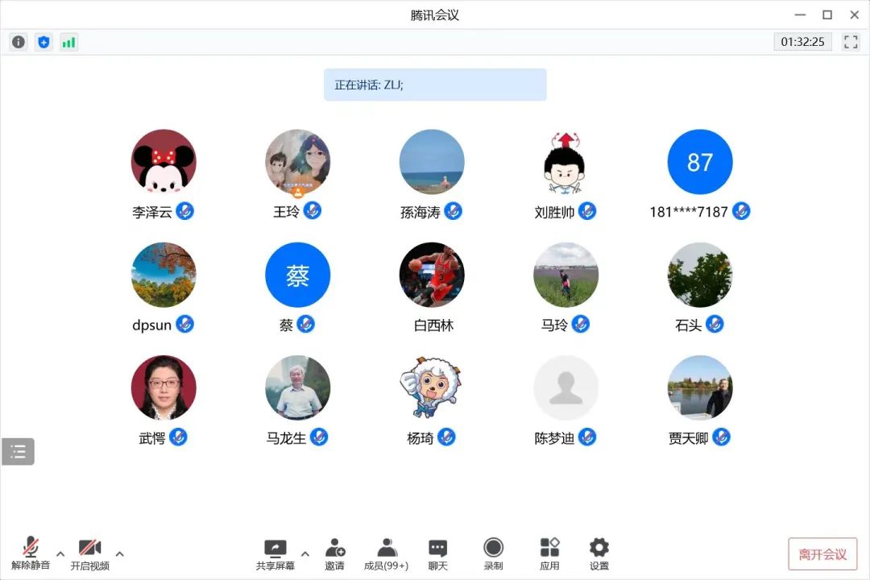The image size is (870, 580).
Task: Click the muted mic icon beside 陈梦迪
Action: pos(587,437)
